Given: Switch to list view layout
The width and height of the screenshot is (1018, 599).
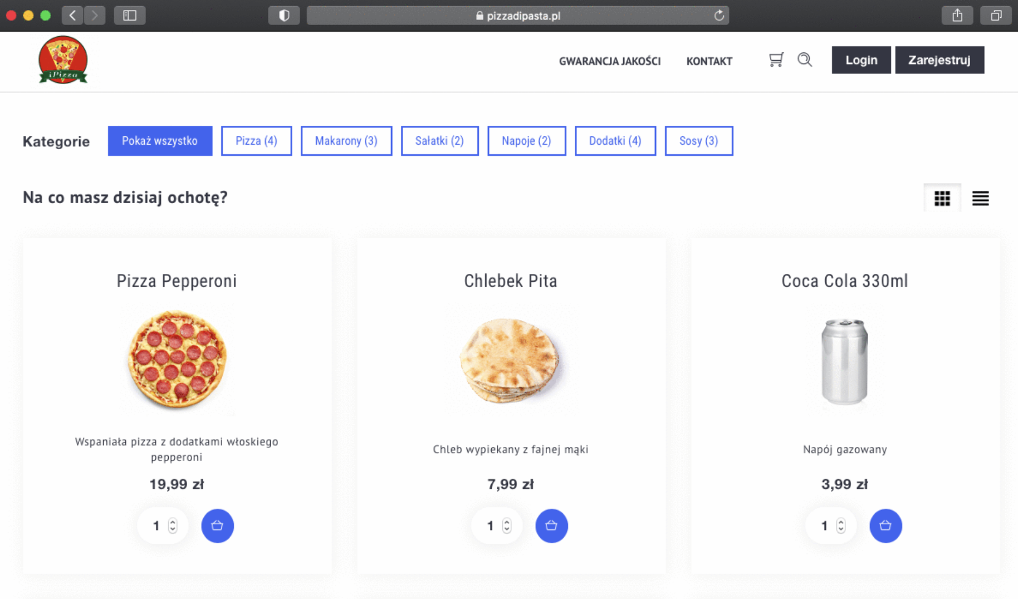Looking at the screenshot, I should [x=980, y=198].
